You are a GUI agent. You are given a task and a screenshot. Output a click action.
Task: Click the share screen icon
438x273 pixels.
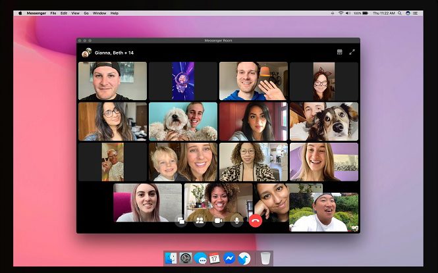(x=181, y=221)
